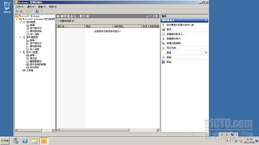Screen dimensions: 259x145
Task: Select 移动请求 in the tree
Action: pos(34,68)
